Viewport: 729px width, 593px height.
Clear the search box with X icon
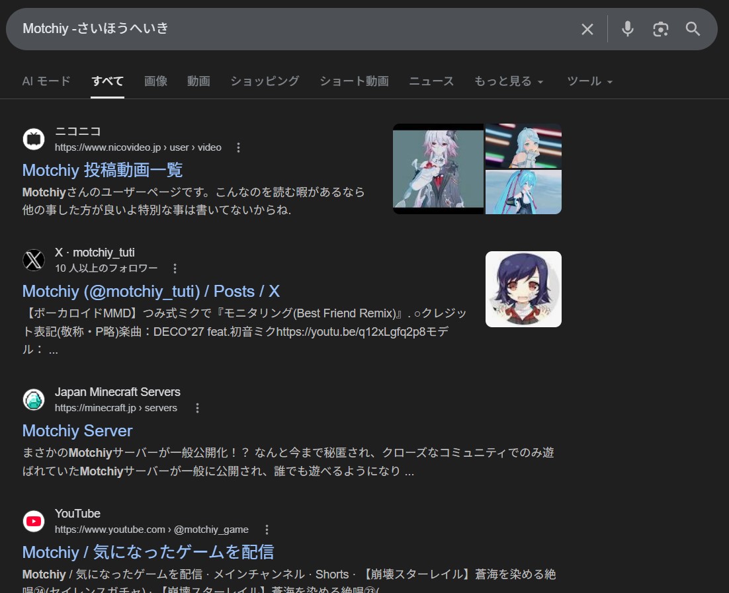point(587,29)
